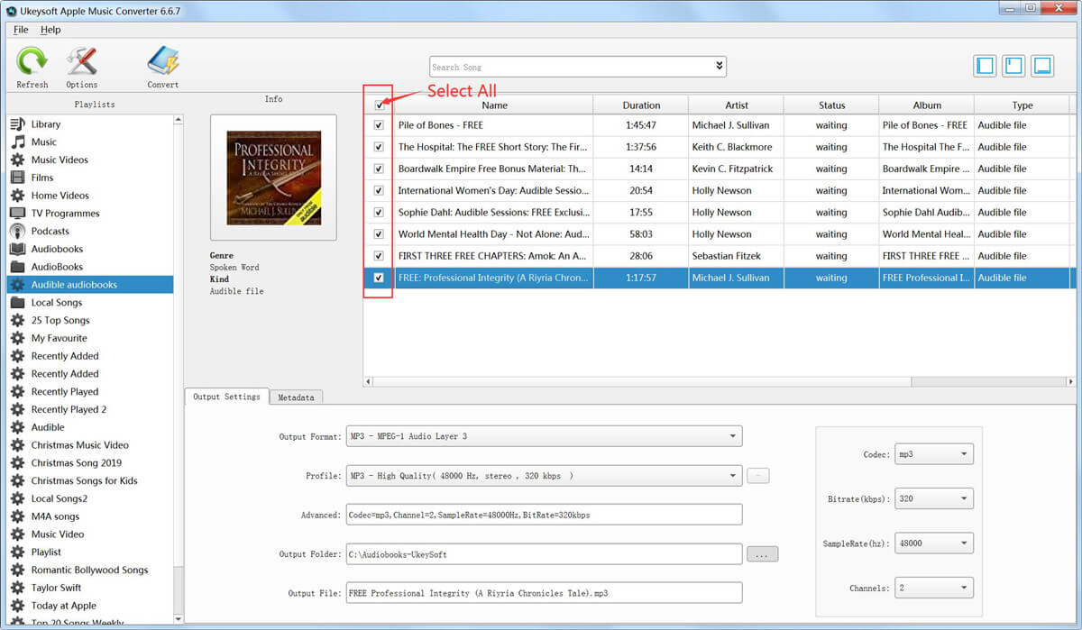
Task: Click the gear icon beside Audible audiobooks
Action: point(17,285)
